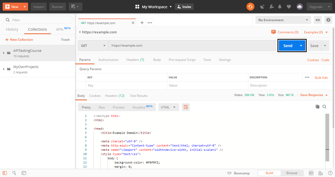Click the environment quick look eye icon
Image resolution: width=335 pixels, height=177 pixels.
318,20
